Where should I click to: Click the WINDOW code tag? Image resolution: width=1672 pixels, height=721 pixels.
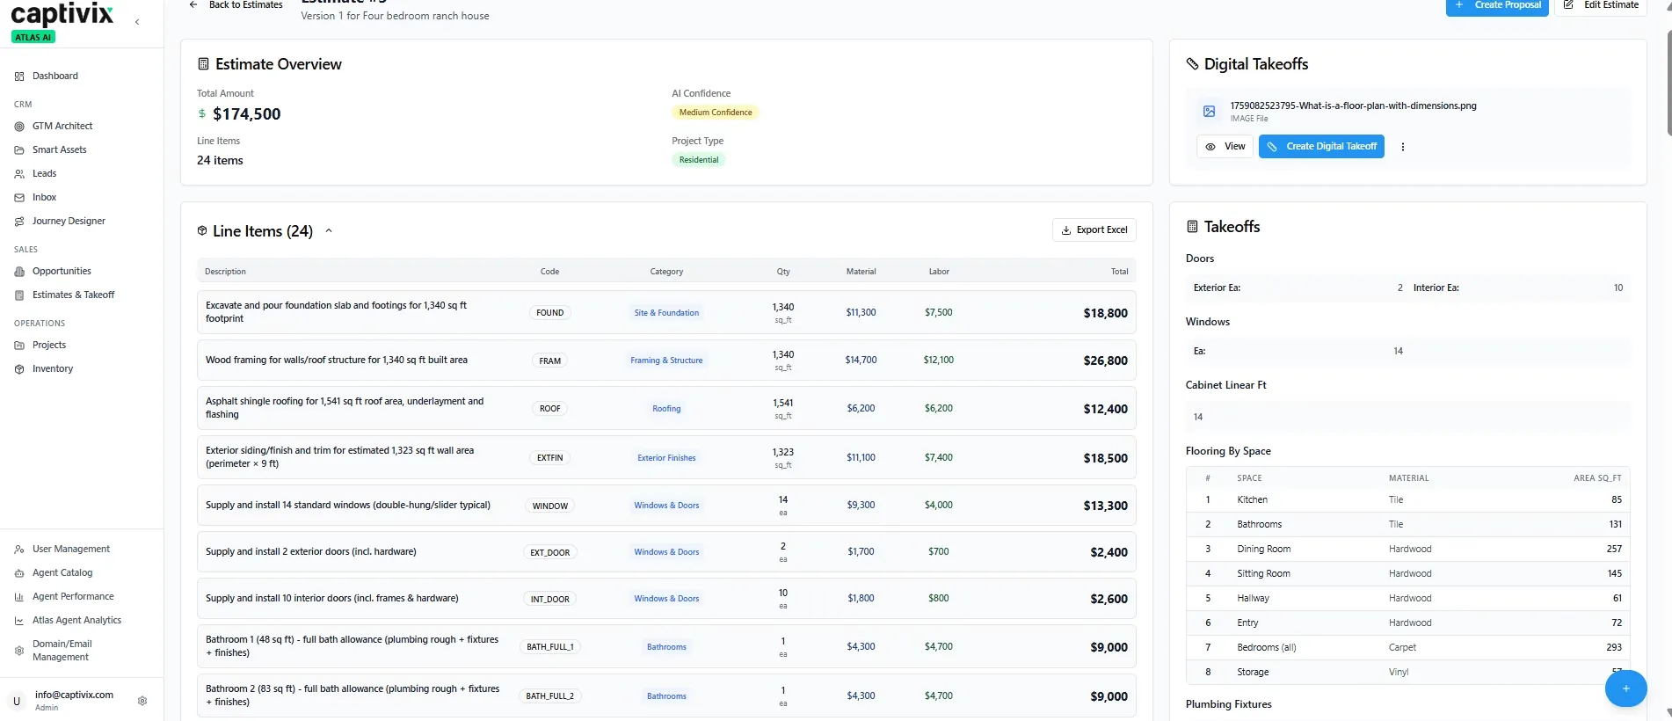[550, 506]
